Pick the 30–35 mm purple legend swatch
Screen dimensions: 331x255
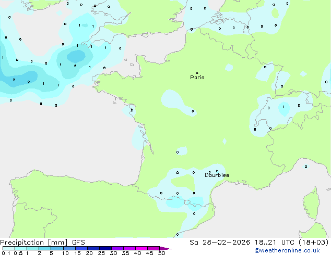[117, 248]
